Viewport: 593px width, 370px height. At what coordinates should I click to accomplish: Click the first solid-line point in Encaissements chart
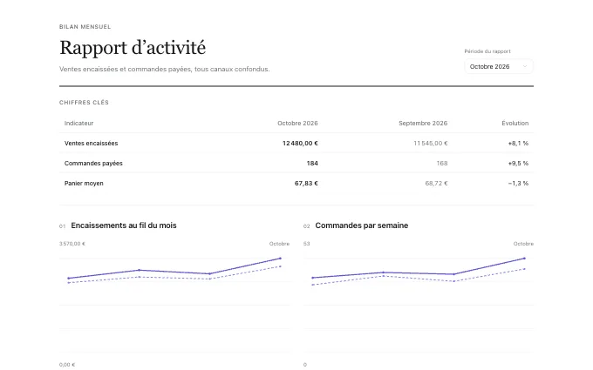point(68,279)
